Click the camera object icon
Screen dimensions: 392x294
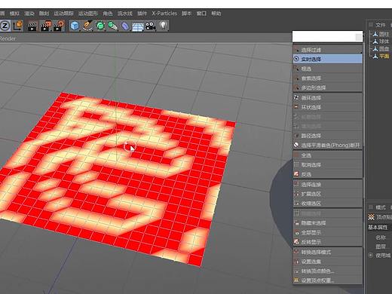(151, 26)
